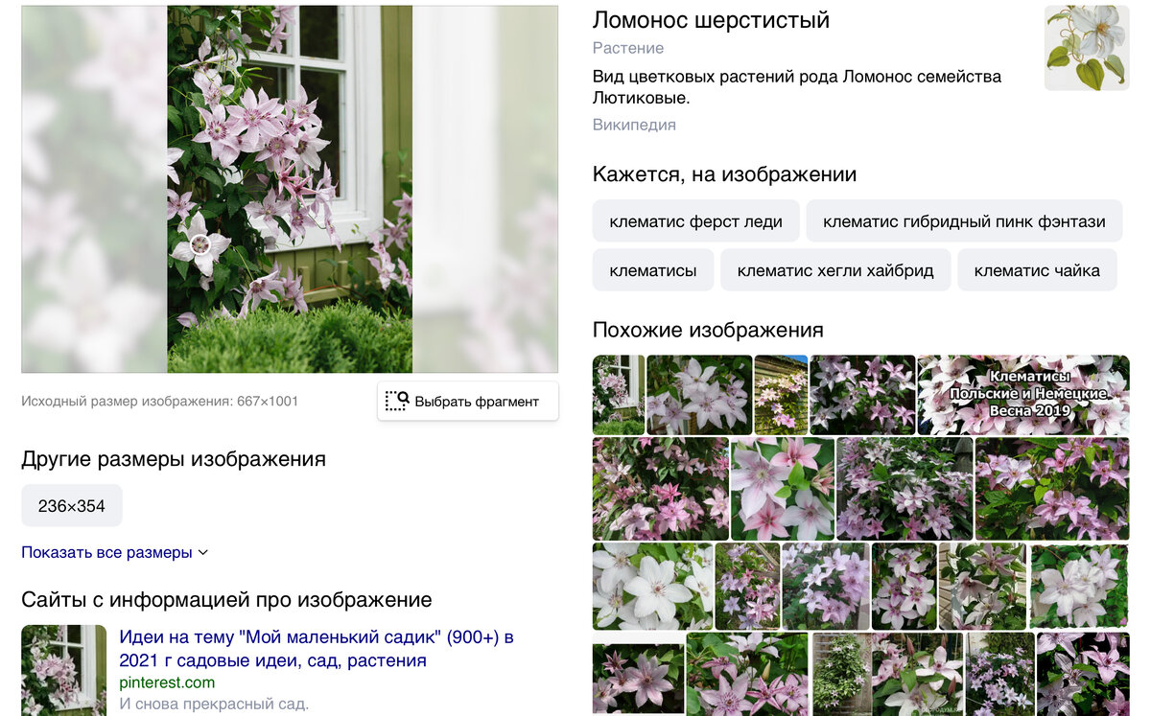Select клематис хегли хайбрид tag
Image resolution: width=1151 pixels, height=716 pixels.
[x=835, y=270]
